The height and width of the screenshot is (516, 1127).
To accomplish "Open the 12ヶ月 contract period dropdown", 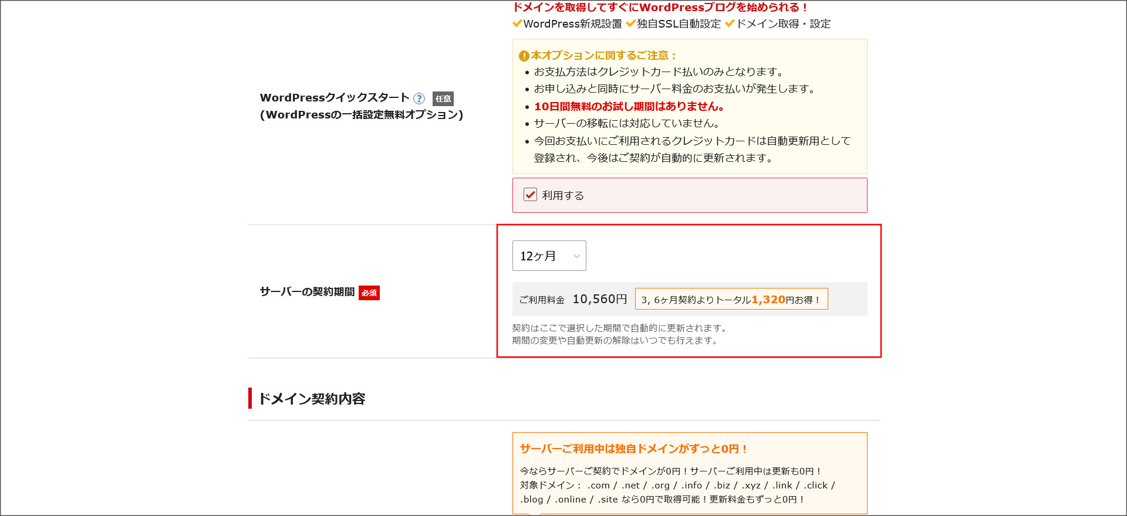I will pyautogui.click(x=548, y=256).
